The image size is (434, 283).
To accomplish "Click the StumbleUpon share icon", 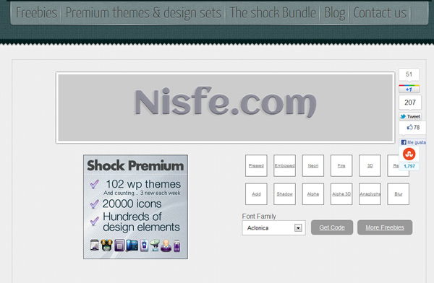I will [409, 154].
